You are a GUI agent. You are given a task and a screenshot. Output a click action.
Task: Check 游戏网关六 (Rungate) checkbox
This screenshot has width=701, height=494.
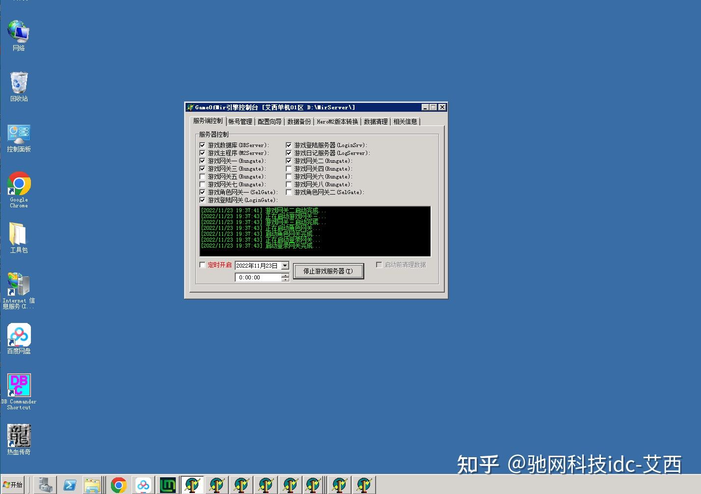tap(289, 176)
